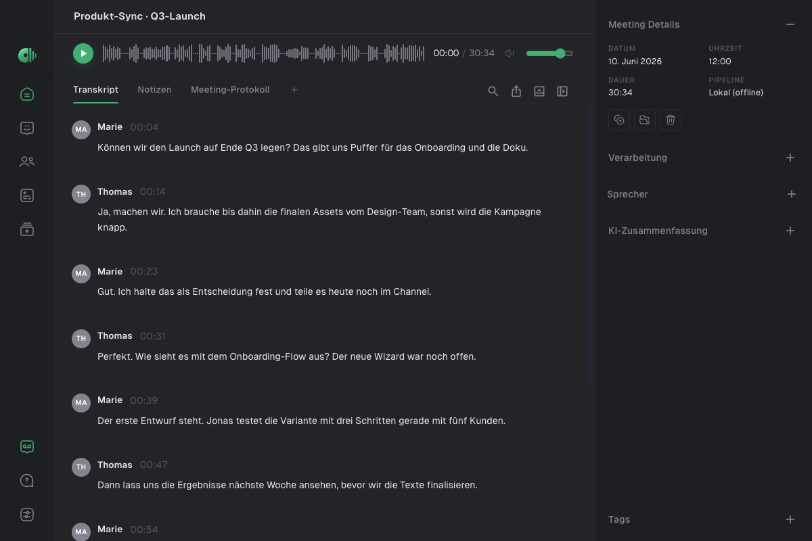Image resolution: width=812 pixels, height=541 pixels.
Task: Toggle the side panel layout icon
Action: click(562, 91)
